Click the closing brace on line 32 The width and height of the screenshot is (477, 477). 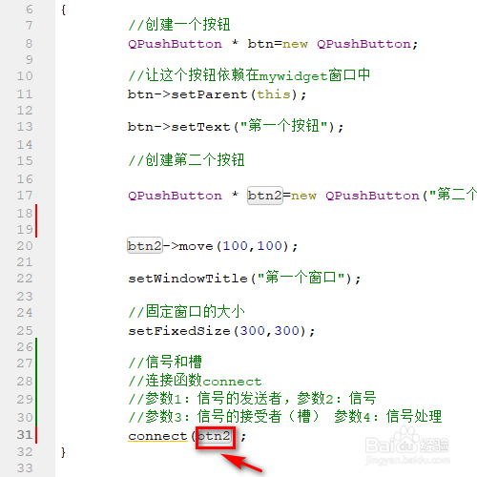pyautogui.click(x=63, y=452)
